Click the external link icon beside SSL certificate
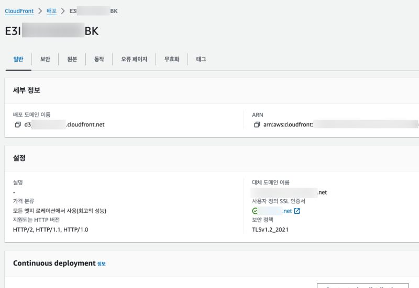 click(297, 211)
